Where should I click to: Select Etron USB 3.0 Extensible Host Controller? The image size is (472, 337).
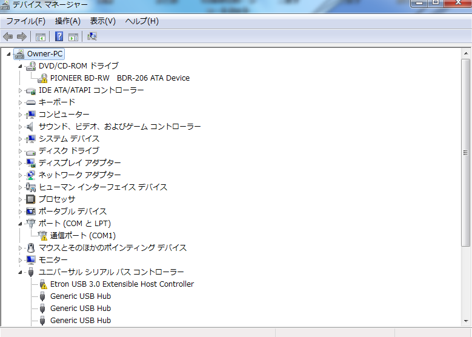point(122,284)
